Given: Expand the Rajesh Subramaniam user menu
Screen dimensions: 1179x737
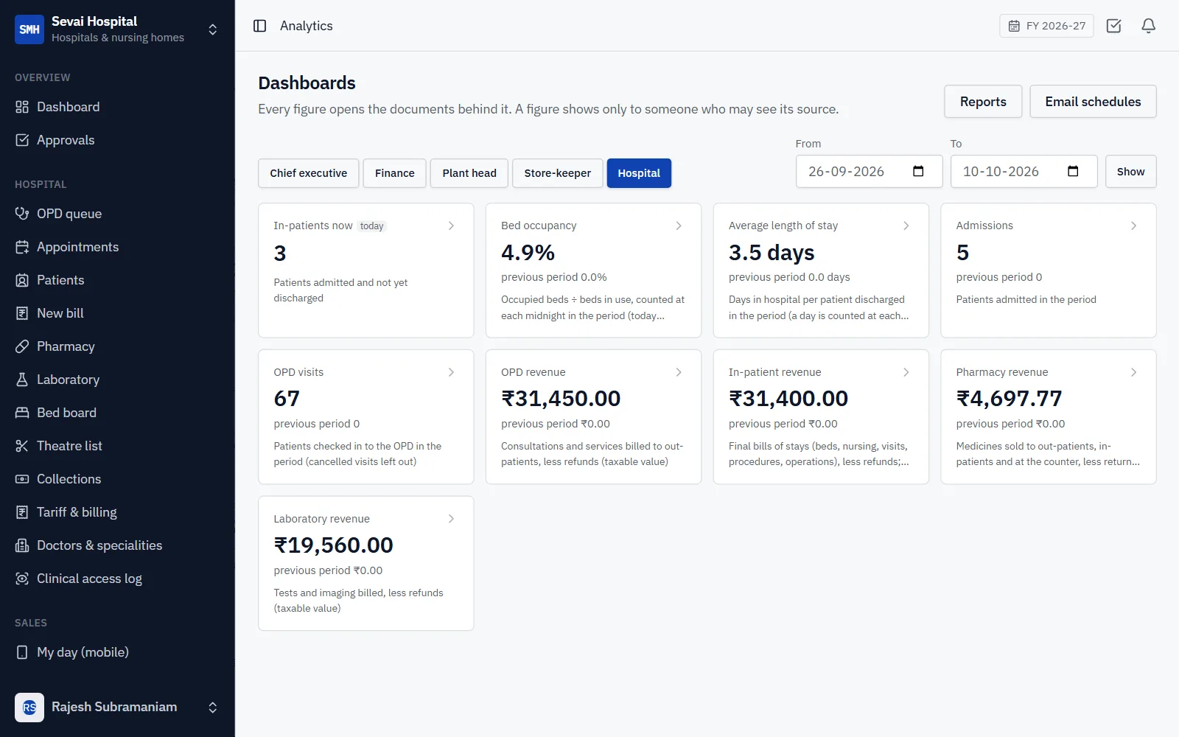Looking at the screenshot, I should point(212,708).
